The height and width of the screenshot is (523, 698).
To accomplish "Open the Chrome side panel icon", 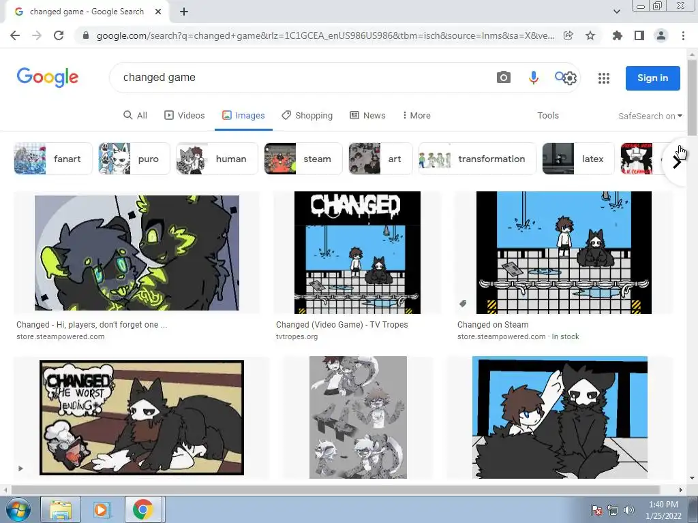I will [x=639, y=35].
